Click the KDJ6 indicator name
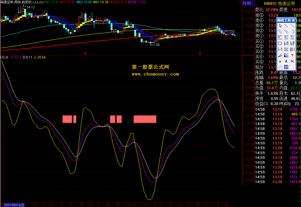This screenshot has height=207, width=301. [x=4, y=57]
